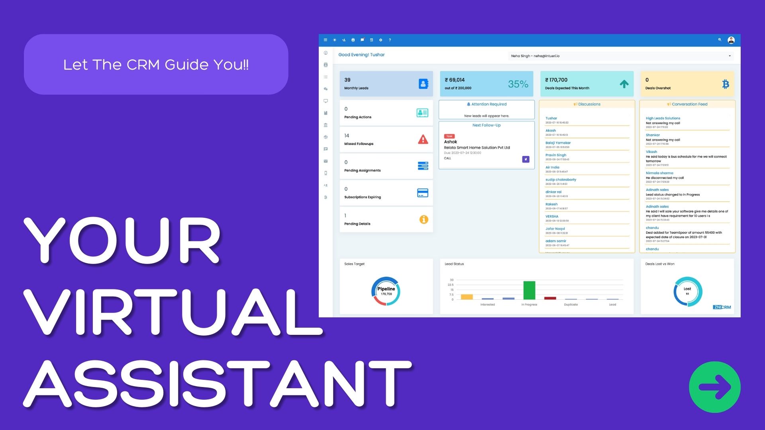Open the email icon in left sidebar
765x430 pixels.
click(x=326, y=161)
